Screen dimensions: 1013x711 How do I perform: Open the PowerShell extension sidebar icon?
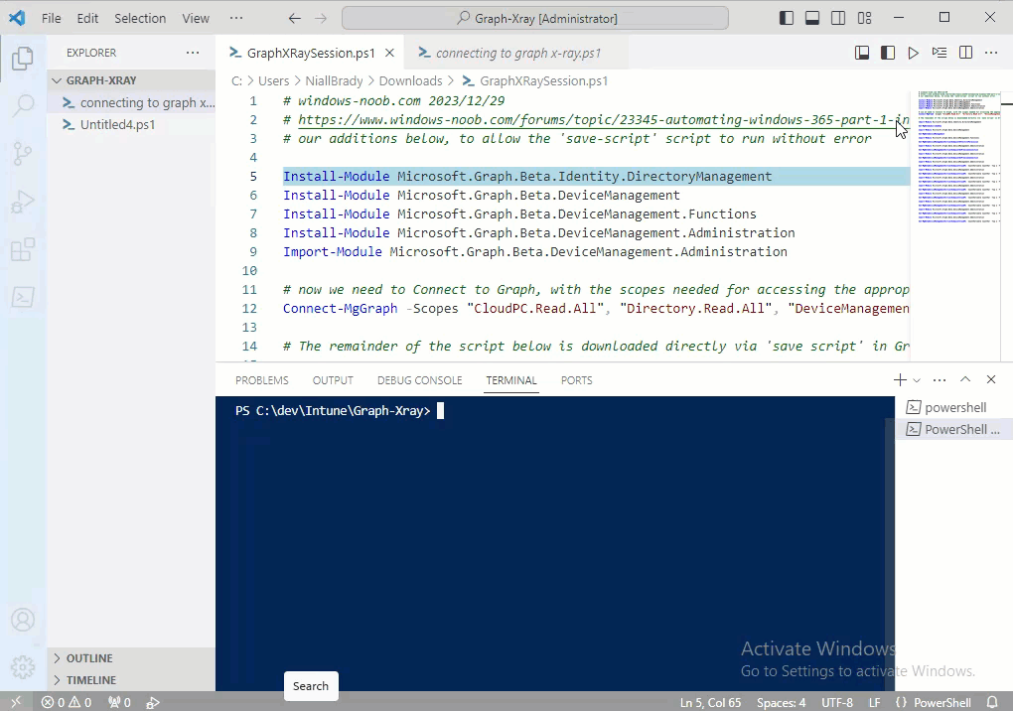(x=23, y=297)
